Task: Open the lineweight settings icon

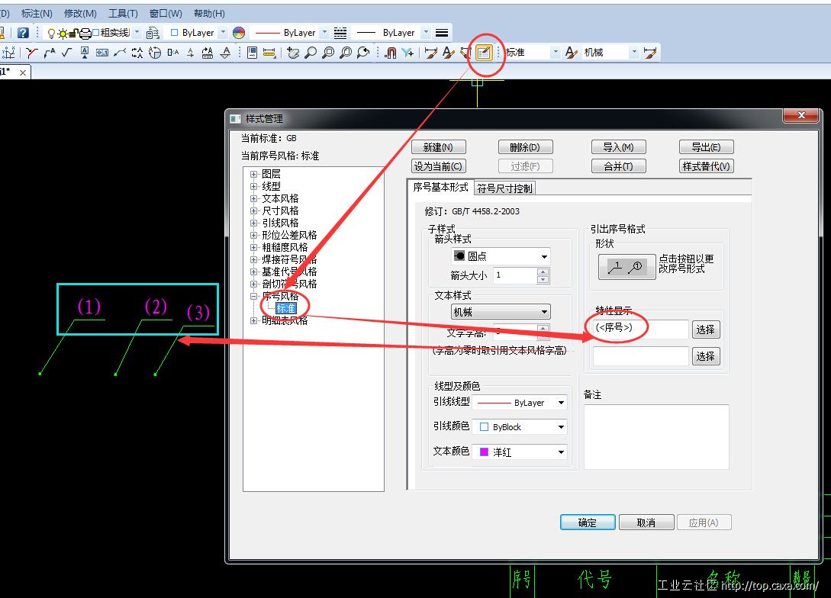Action: 442,33
